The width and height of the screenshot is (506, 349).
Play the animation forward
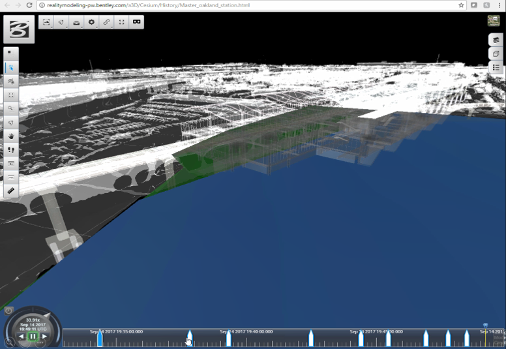pyautogui.click(x=44, y=337)
